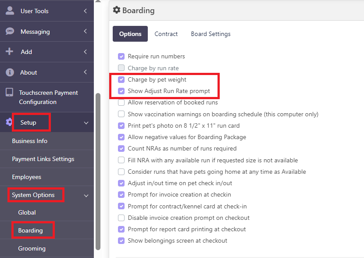Uncheck Require run numbers checkbox
The height and width of the screenshot is (258, 364).
tap(121, 57)
